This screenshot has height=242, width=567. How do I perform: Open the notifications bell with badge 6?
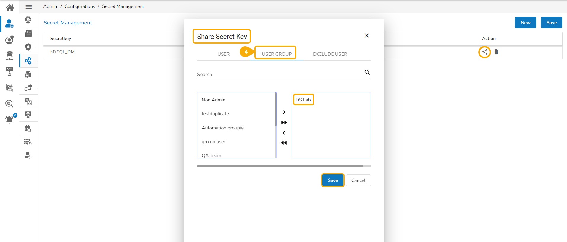(10, 119)
